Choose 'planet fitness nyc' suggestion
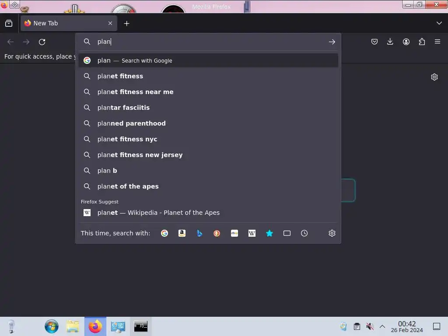 (x=208, y=139)
